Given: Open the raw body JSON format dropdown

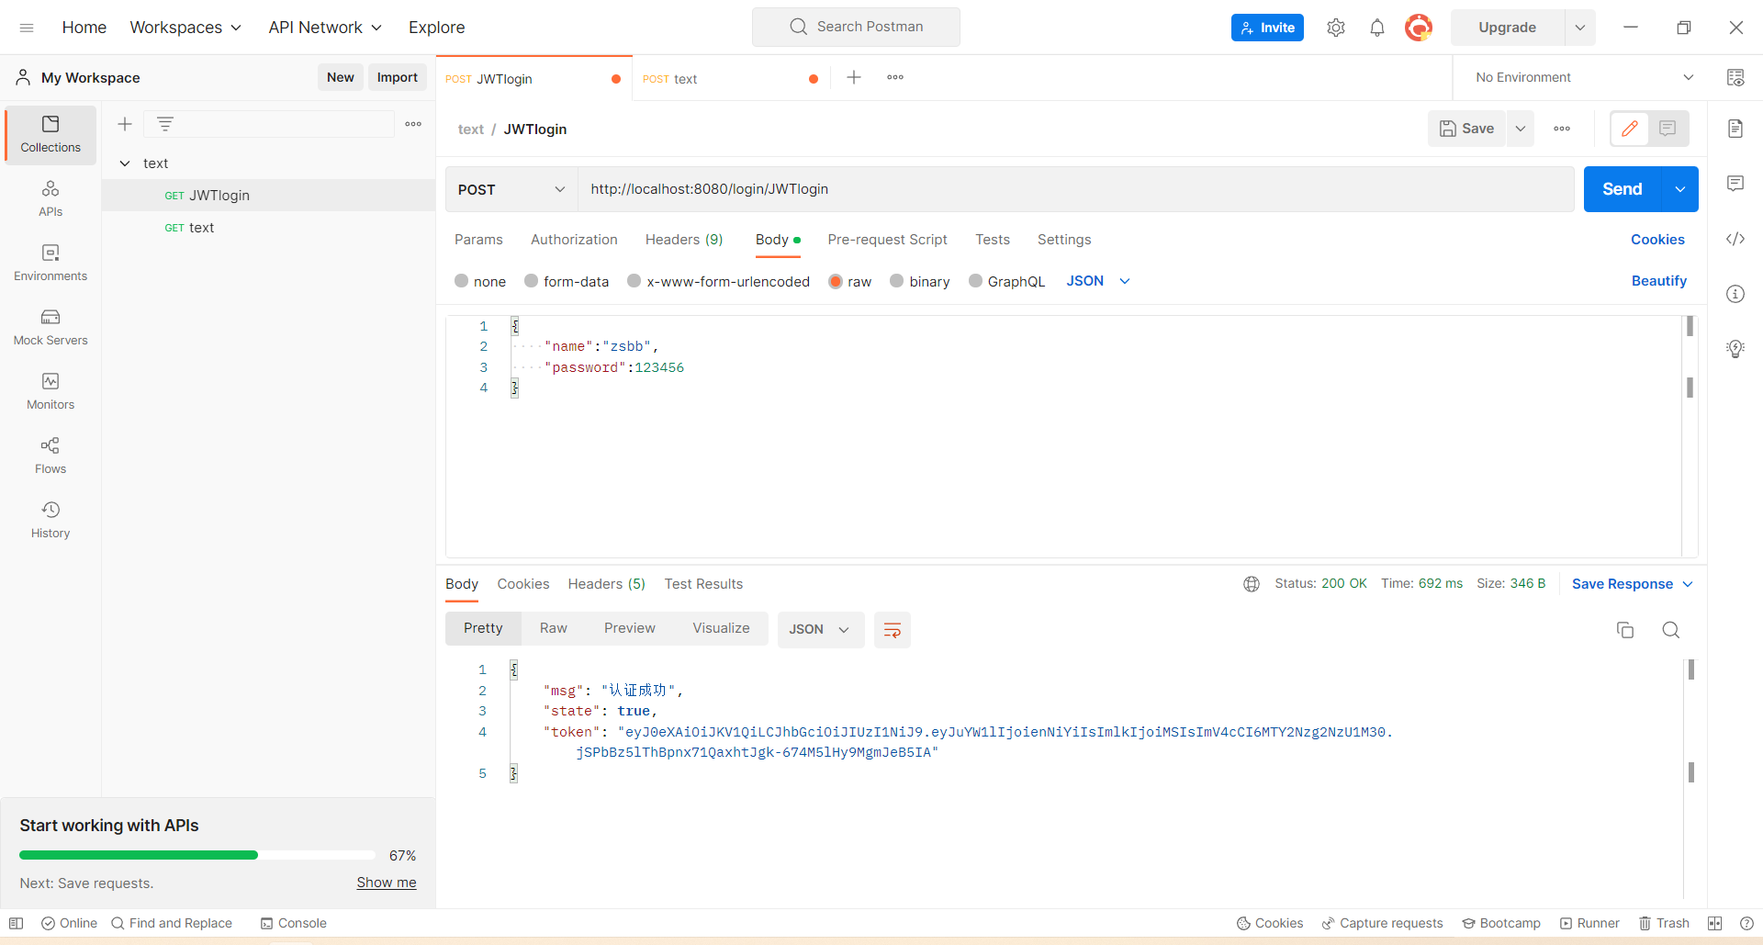Looking at the screenshot, I should (1098, 281).
